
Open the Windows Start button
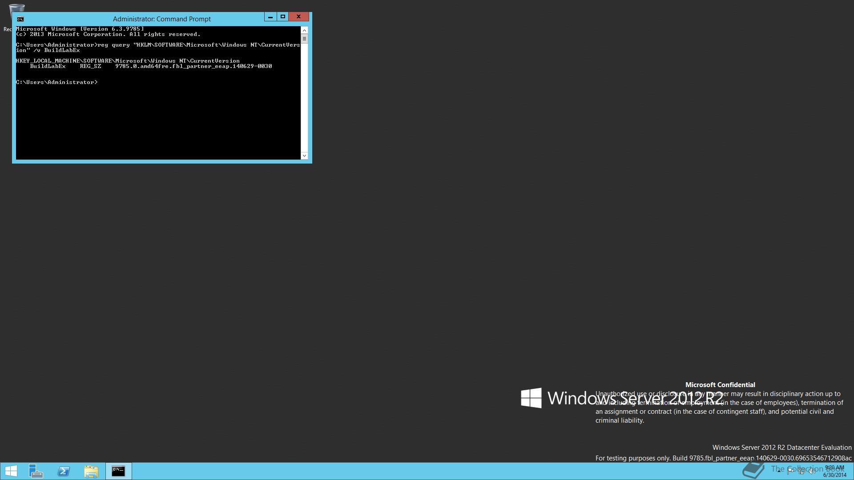11,471
